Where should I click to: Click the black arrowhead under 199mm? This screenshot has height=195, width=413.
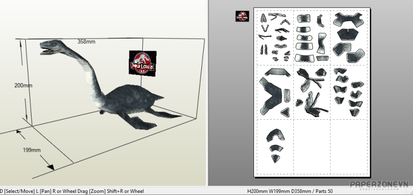[51, 167]
